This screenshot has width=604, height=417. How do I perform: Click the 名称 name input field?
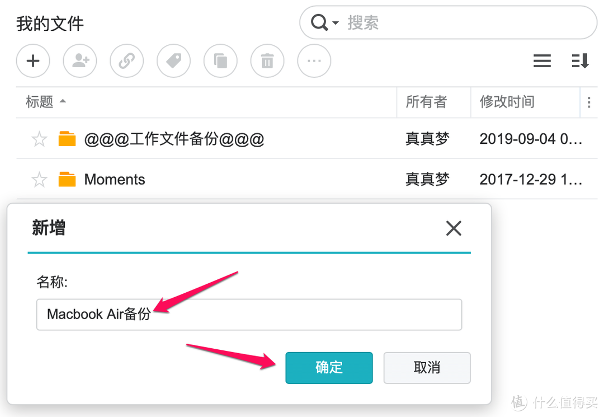[x=249, y=314]
